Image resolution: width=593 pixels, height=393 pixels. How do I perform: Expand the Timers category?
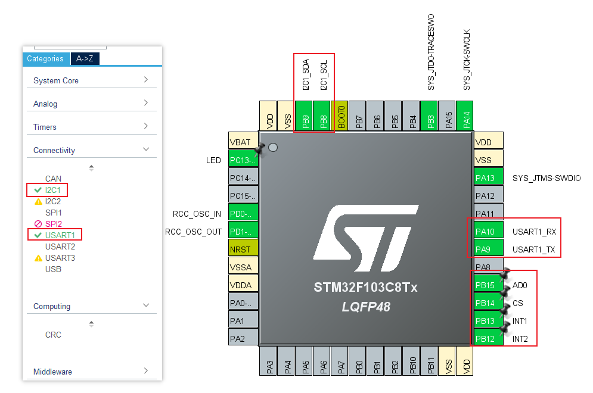click(x=92, y=127)
